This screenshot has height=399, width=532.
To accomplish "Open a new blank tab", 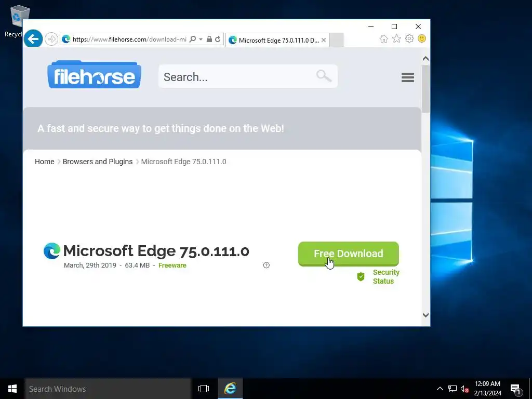I will (336, 40).
